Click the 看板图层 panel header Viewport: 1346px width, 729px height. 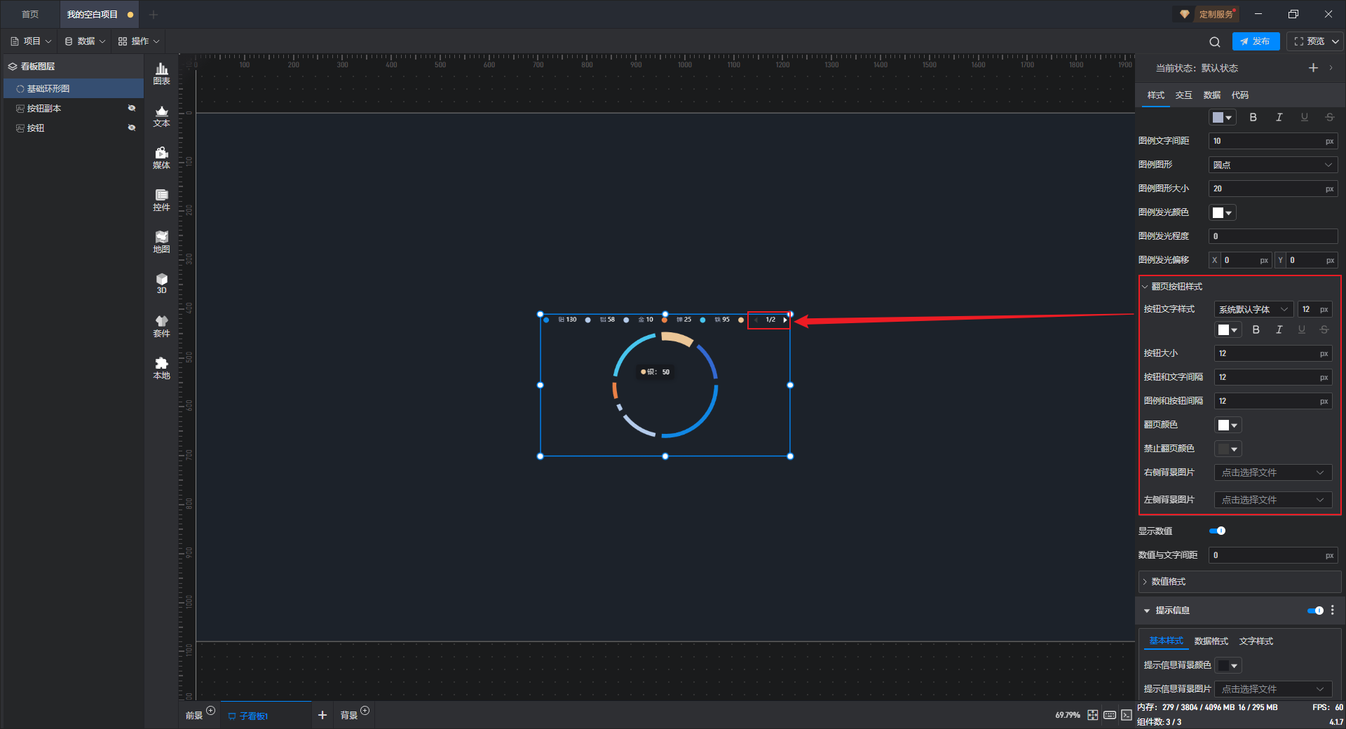(x=74, y=67)
